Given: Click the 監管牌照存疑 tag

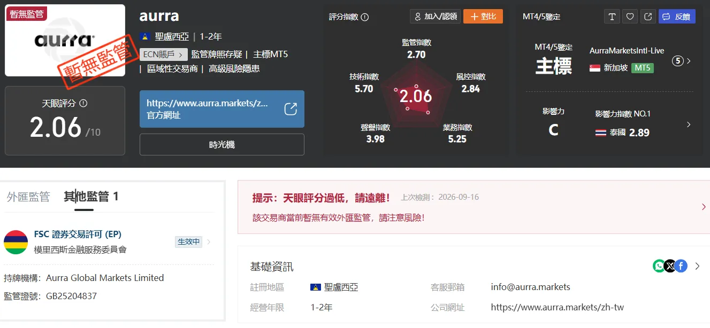Looking at the screenshot, I should (x=216, y=54).
